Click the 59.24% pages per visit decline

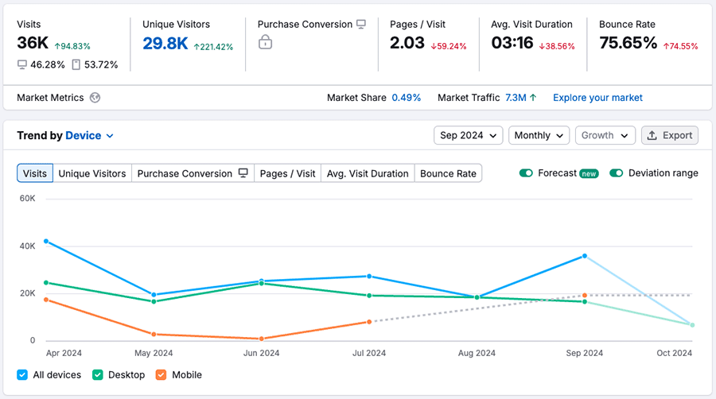(449, 47)
